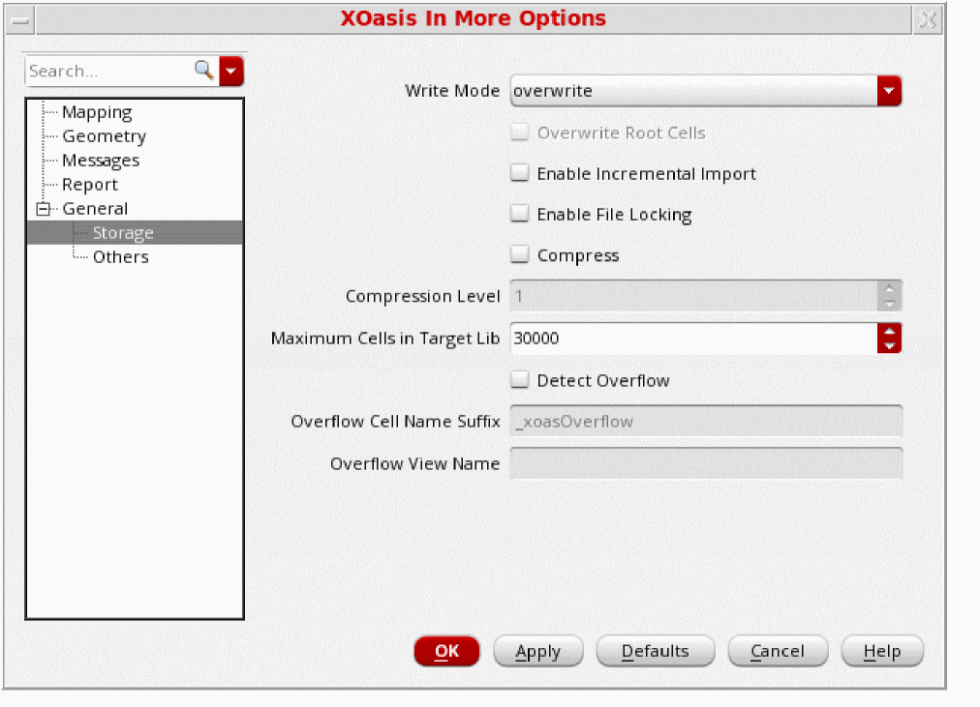Select the Messages tree item

coord(101,161)
